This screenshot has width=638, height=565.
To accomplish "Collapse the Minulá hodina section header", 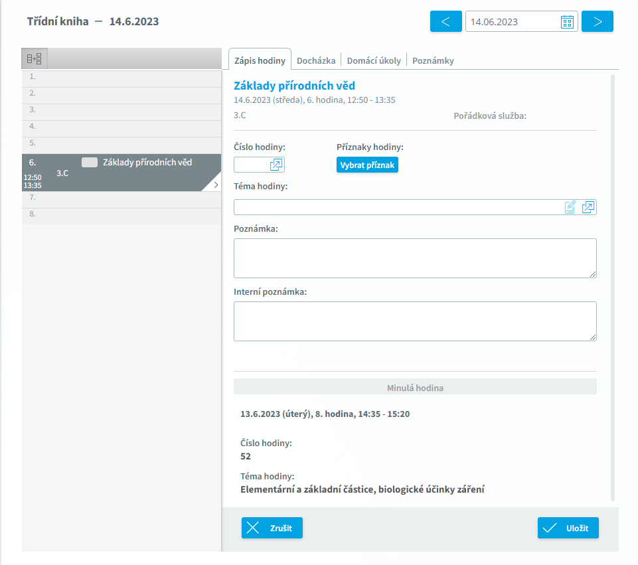I will [x=415, y=387].
